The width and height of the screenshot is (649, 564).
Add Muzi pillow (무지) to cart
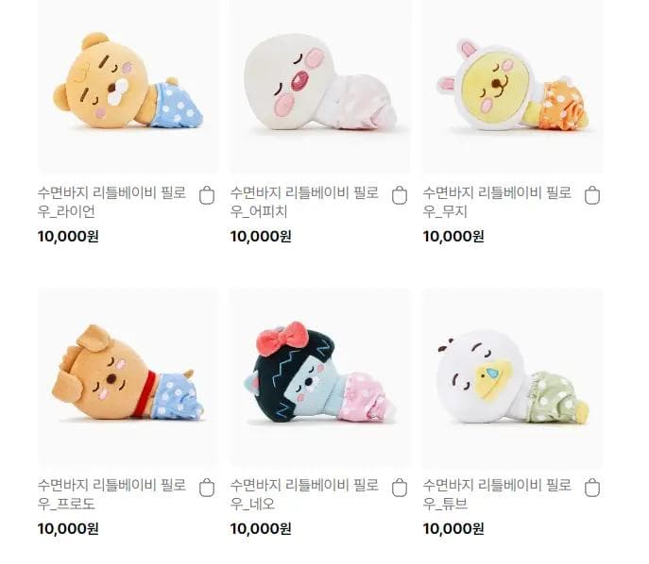click(592, 195)
